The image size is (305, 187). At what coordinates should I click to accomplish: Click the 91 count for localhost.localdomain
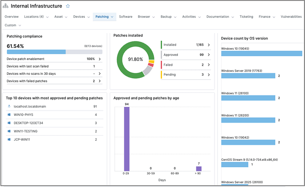click(95, 106)
